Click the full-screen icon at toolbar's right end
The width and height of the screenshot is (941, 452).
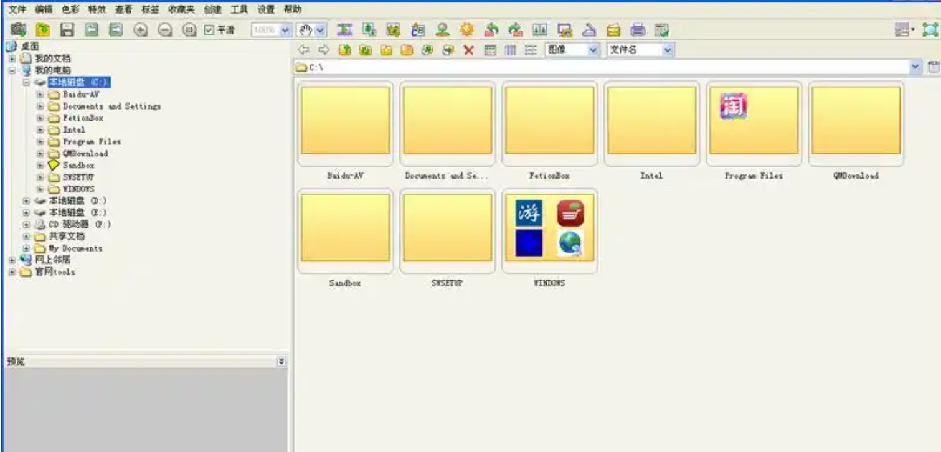929,29
